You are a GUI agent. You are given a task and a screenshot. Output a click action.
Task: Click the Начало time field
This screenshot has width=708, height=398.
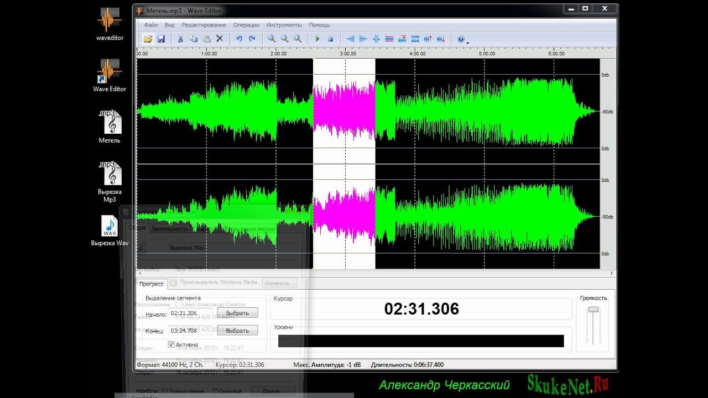click(191, 313)
